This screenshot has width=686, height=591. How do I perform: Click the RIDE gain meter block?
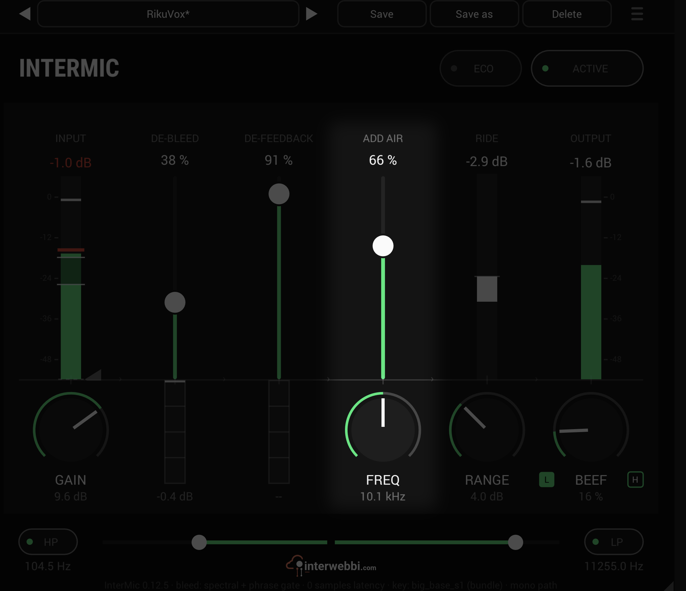click(487, 289)
